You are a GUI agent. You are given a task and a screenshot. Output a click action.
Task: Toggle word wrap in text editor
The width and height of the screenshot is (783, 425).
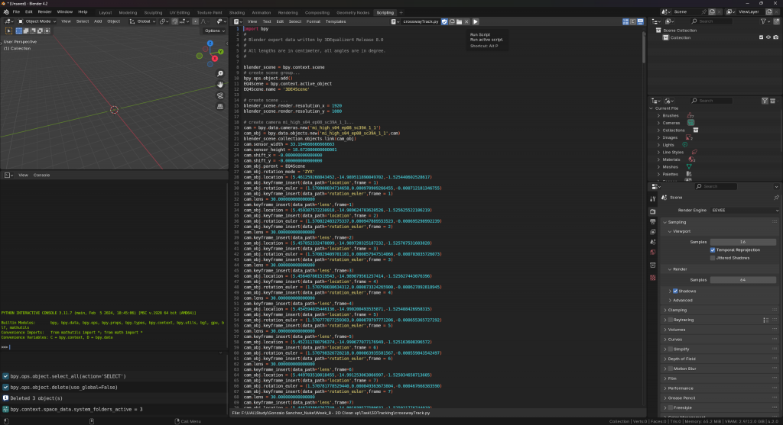632,21
